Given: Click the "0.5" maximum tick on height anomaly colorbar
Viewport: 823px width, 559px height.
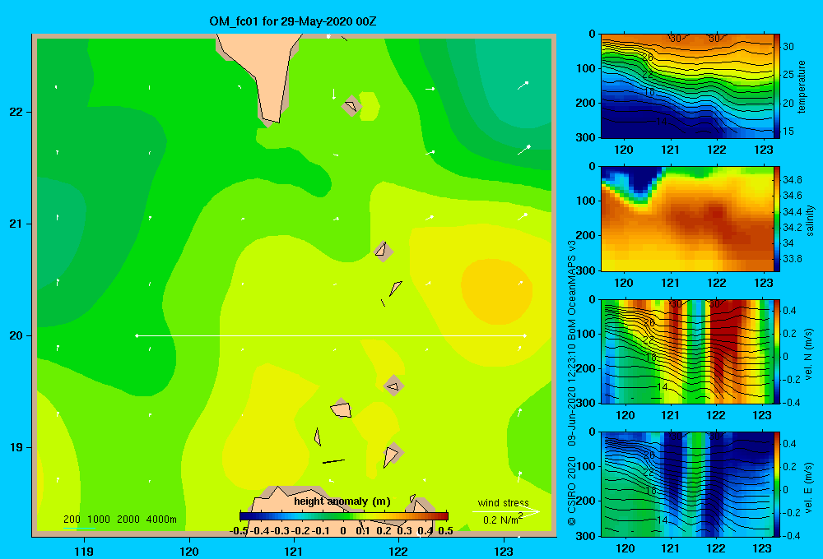Looking at the screenshot, I should click(445, 531).
